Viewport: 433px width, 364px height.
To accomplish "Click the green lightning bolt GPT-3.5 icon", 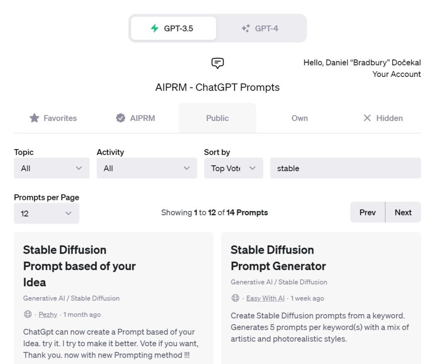I will point(155,28).
